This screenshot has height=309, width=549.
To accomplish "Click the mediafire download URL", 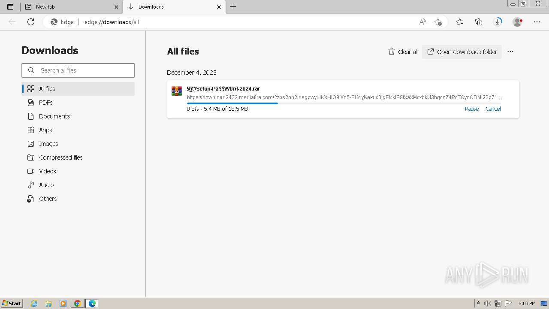I will [x=344, y=97].
